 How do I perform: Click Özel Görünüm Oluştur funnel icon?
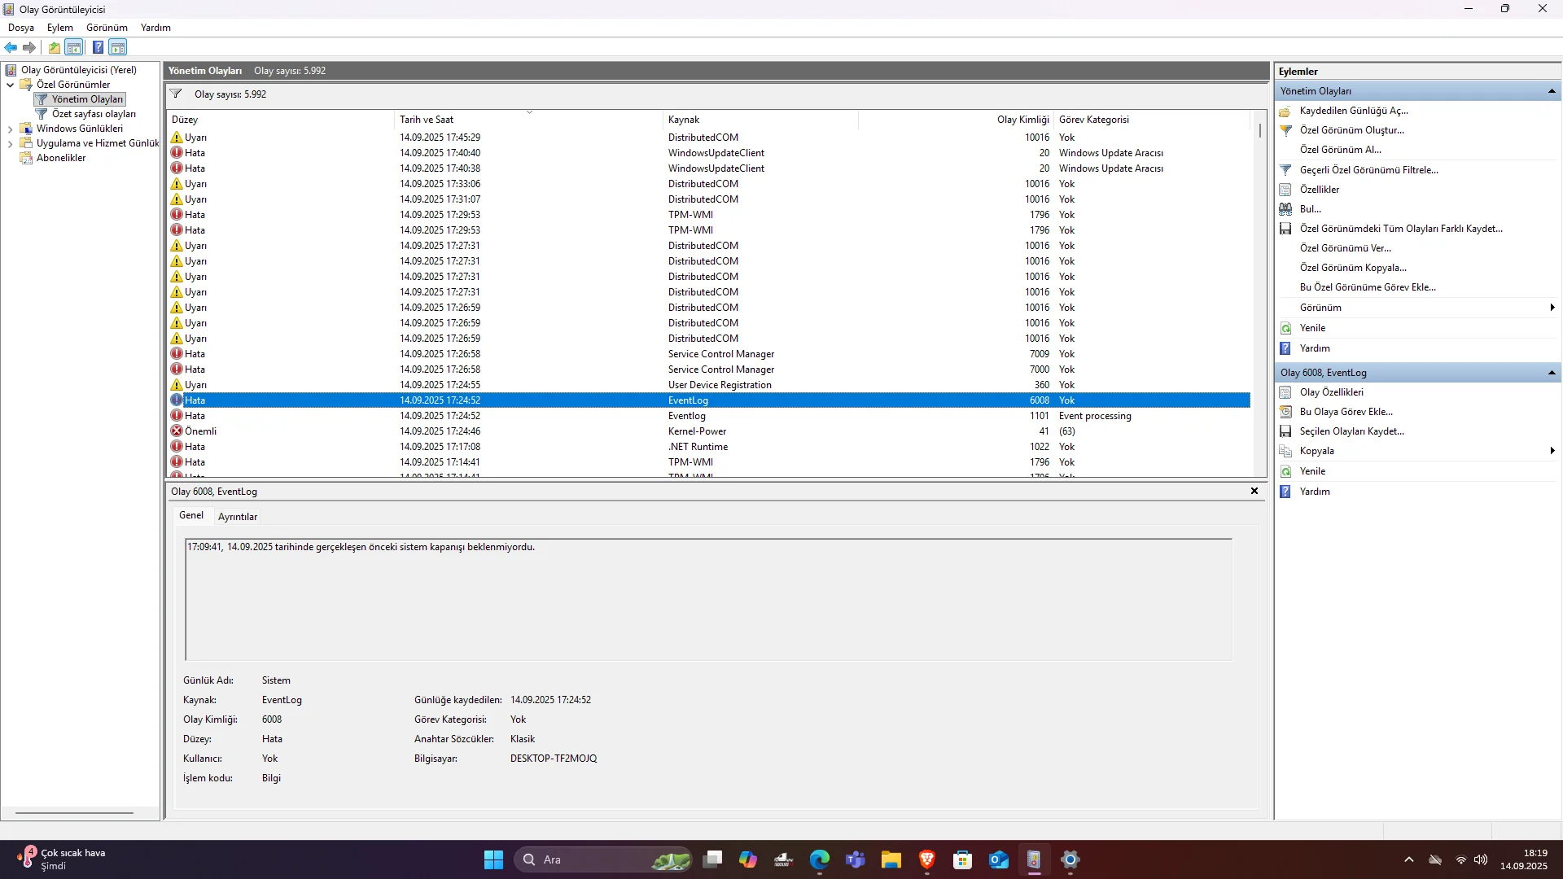click(x=1285, y=130)
